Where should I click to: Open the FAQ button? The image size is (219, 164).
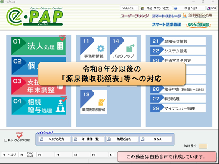coord(212,8)
